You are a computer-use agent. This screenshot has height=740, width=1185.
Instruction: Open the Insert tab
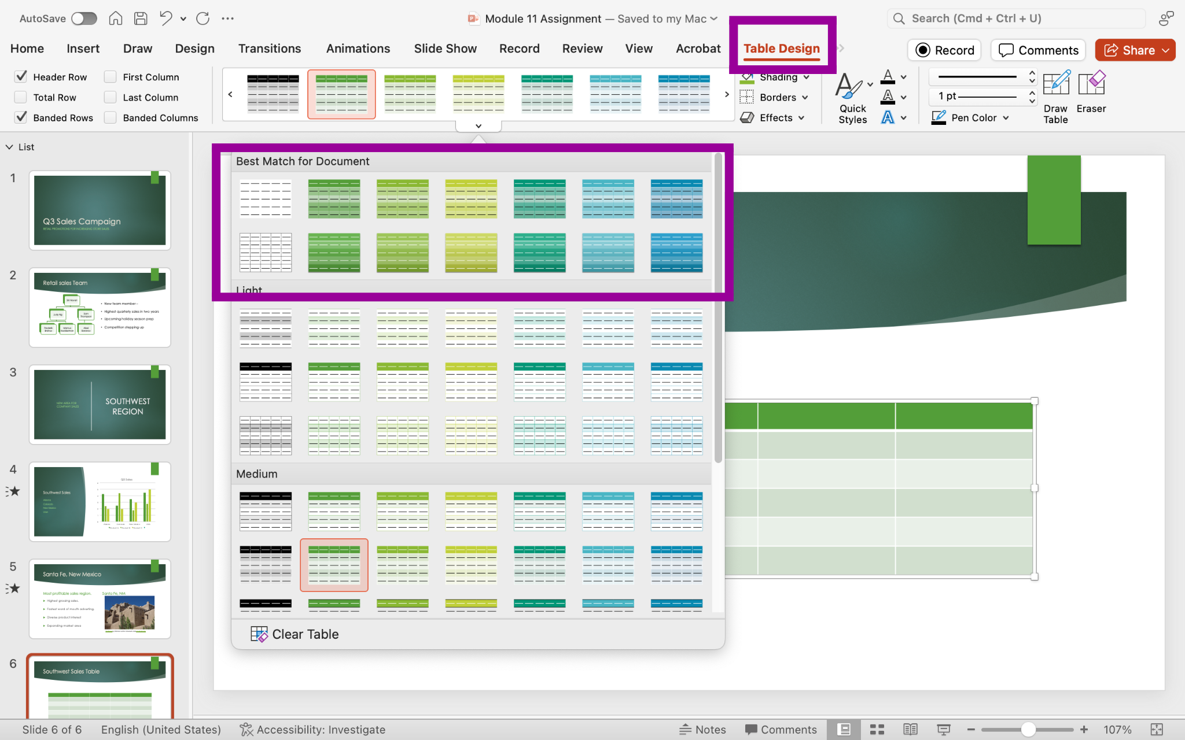pyautogui.click(x=83, y=49)
